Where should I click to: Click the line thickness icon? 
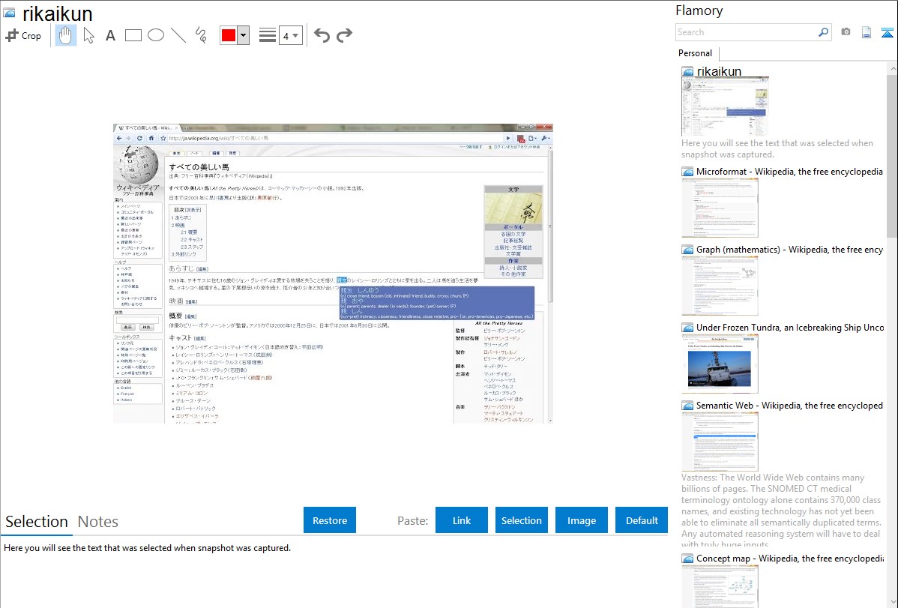[268, 35]
